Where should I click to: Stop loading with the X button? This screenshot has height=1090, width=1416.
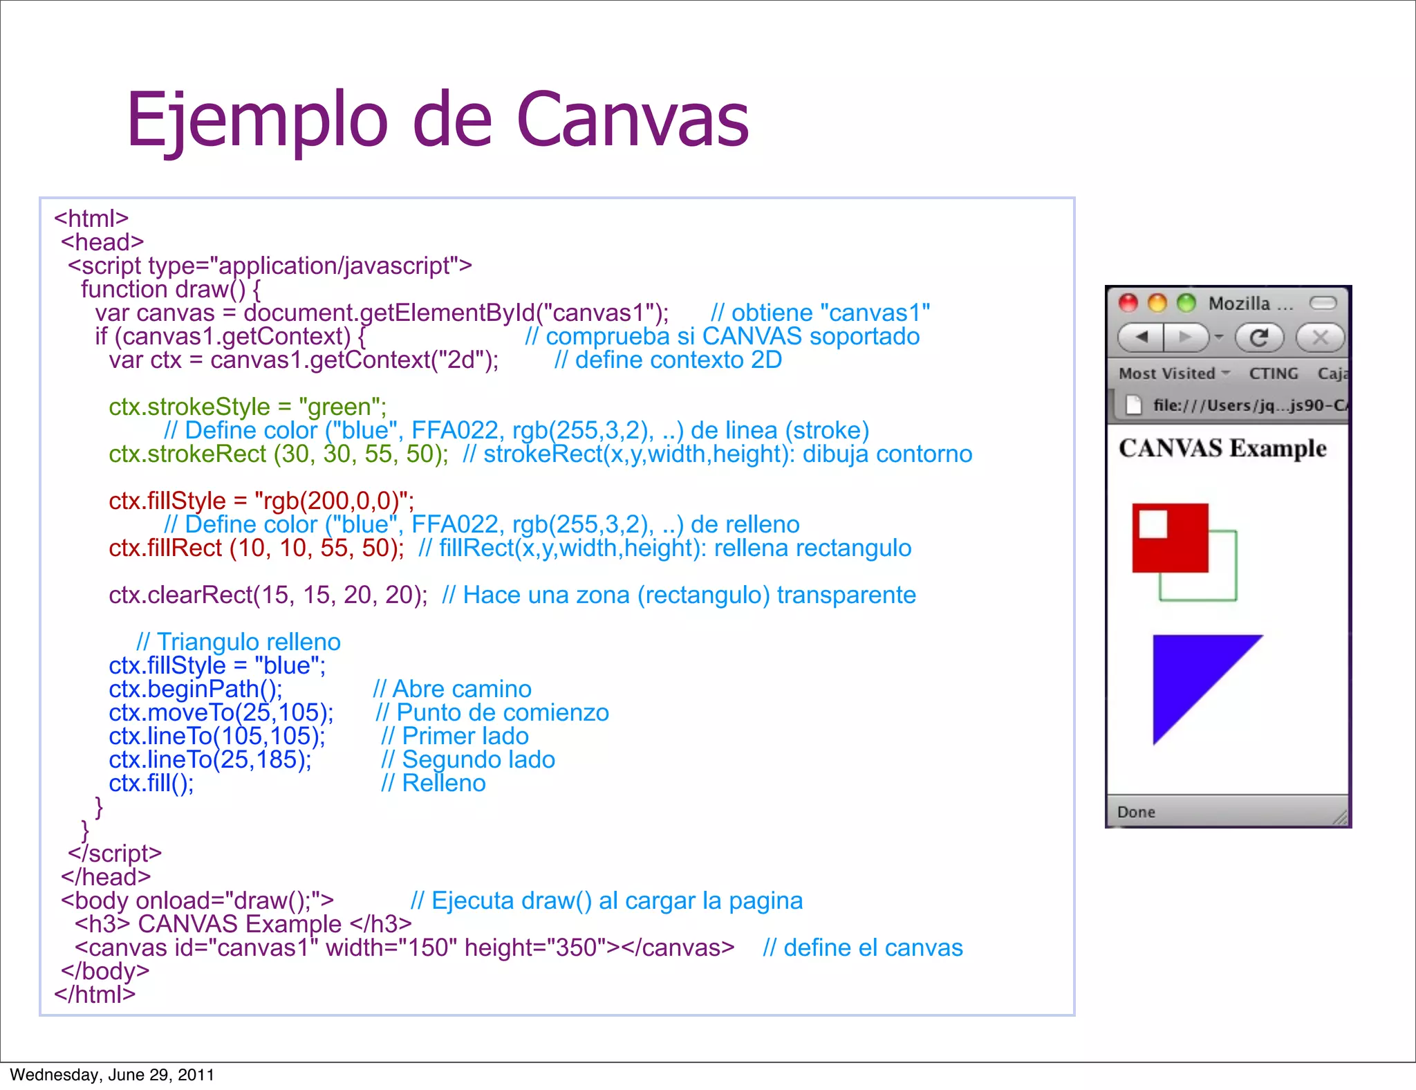pyautogui.click(x=1320, y=338)
